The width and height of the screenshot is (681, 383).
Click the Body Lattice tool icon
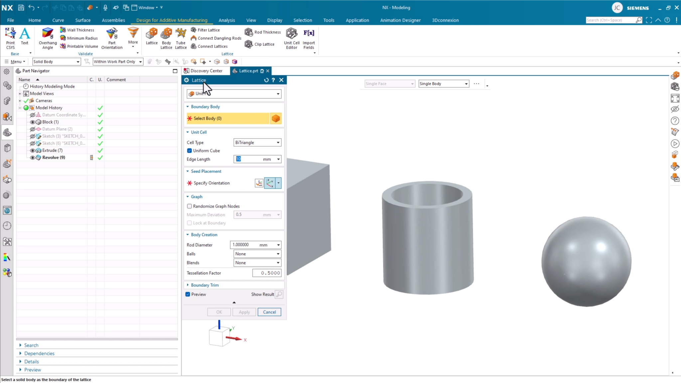click(x=166, y=34)
